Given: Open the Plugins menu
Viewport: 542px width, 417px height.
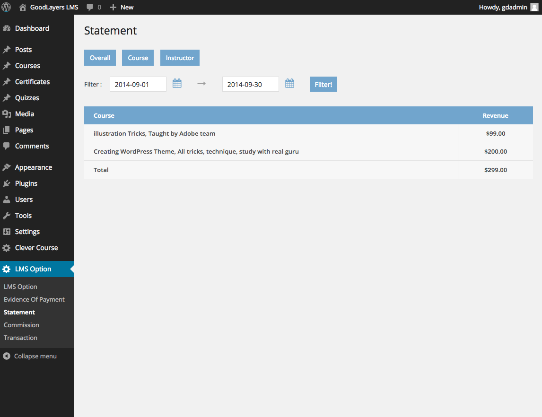Looking at the screenshot, I should tap(36, 183).
